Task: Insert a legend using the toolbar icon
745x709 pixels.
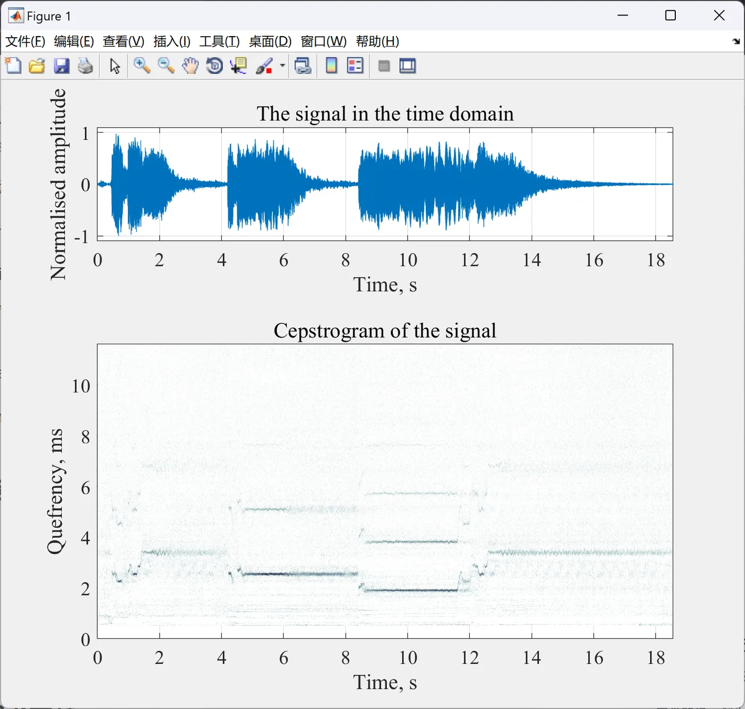Action: pyautogui.click(x=355, y=66)
